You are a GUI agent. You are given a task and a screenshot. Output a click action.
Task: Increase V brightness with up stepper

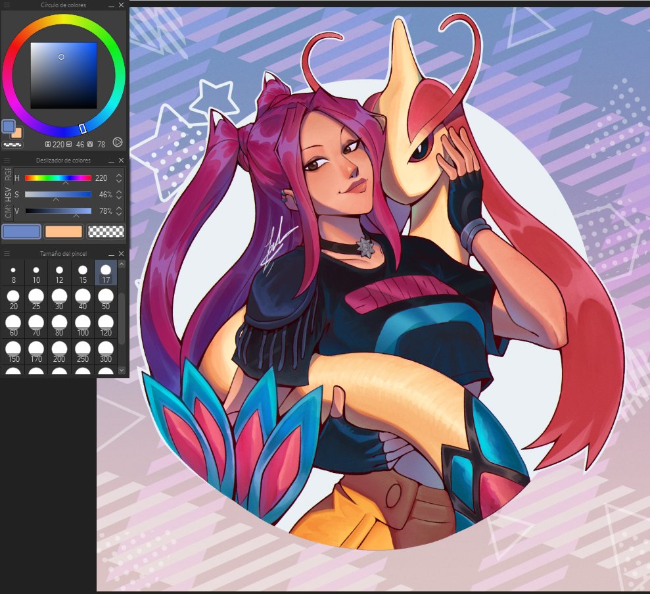(120, 209)
